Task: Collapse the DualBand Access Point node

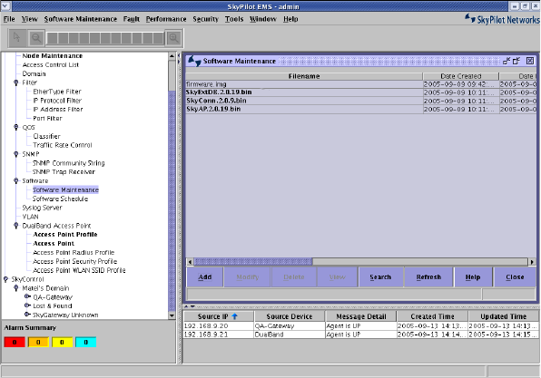Action: (16, 226)
